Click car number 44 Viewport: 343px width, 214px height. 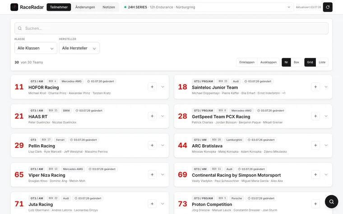click(x=182, y=145)
